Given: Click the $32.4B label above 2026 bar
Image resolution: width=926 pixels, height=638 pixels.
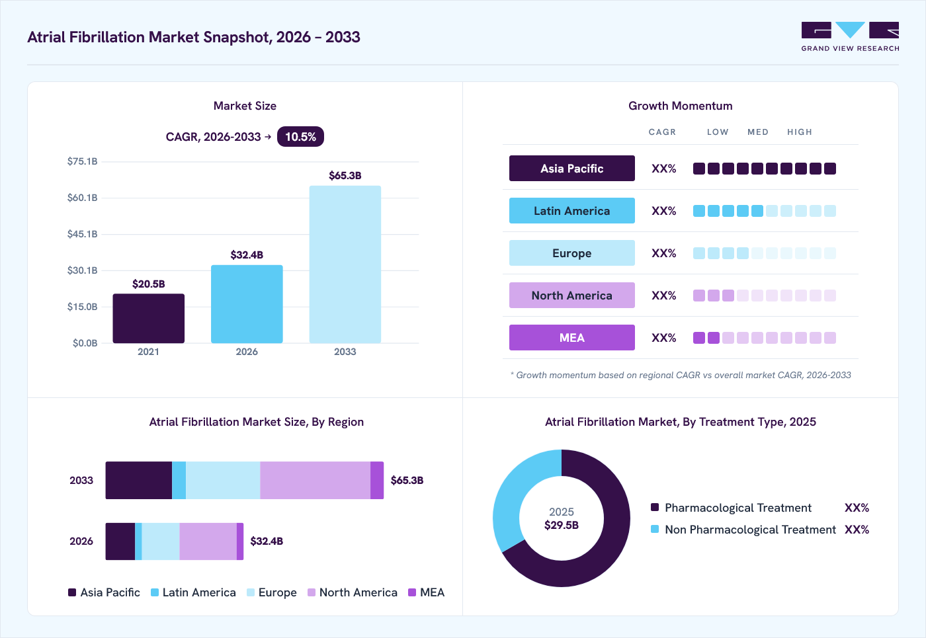Looking at the screenshot, I should coord(247,255).
